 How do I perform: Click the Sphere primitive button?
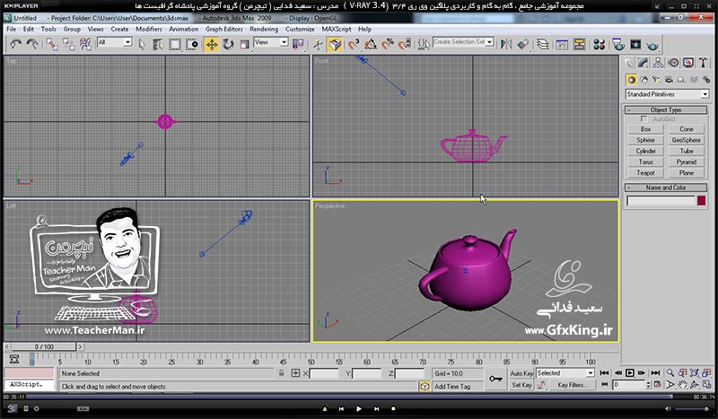coord(645,140)
